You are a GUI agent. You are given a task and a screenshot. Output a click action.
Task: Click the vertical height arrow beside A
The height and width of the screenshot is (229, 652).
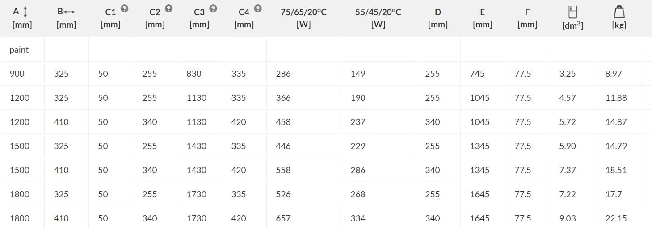click(x=25, y=12)
